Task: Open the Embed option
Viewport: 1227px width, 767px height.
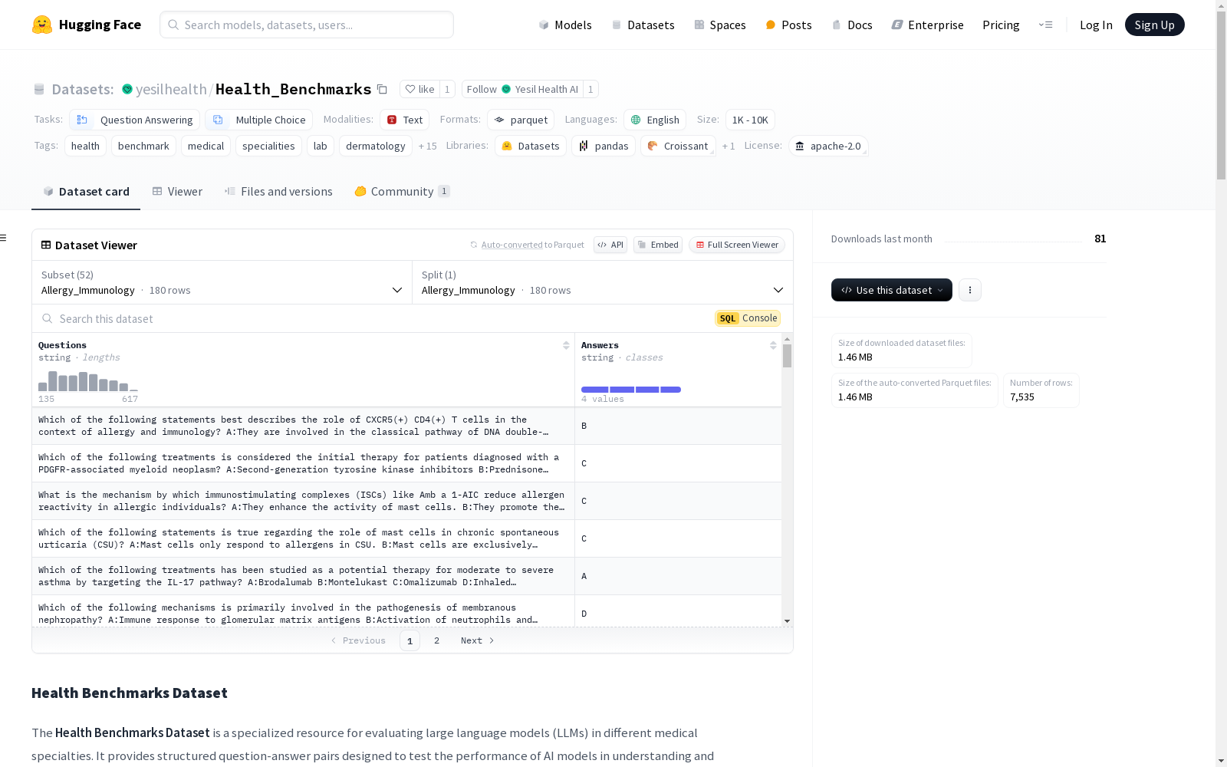Action: point(658,245)
